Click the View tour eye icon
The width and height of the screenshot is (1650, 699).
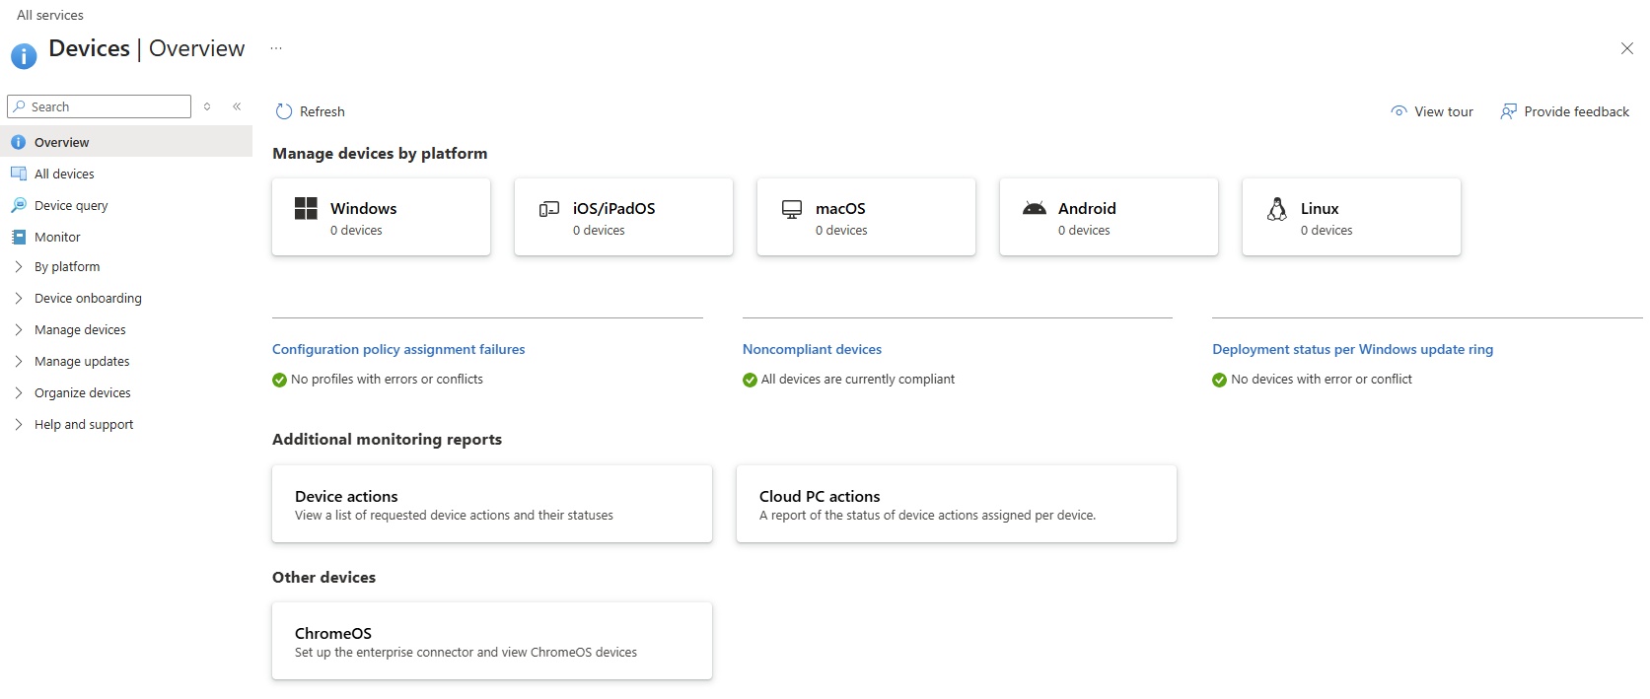pos(1399,111)
